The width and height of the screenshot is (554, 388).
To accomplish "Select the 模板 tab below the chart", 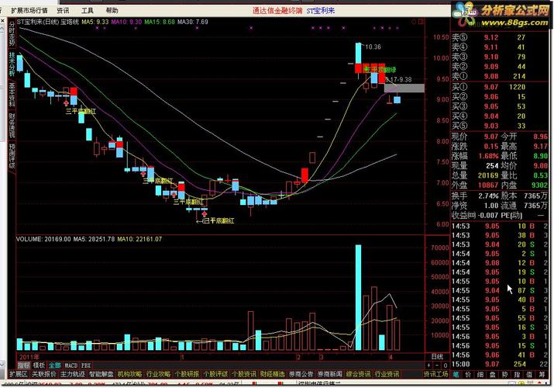I will [x=39, y=364].
